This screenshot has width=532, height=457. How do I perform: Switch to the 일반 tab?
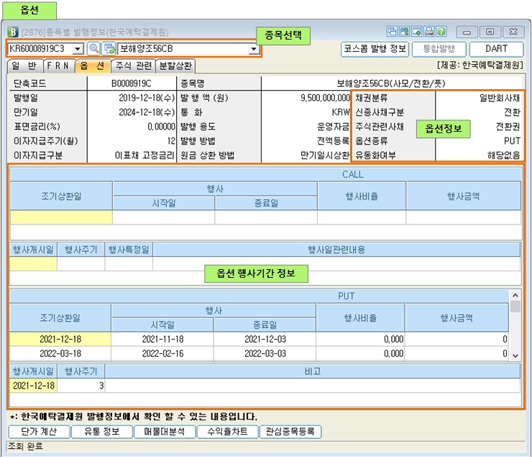coord(24,66)
